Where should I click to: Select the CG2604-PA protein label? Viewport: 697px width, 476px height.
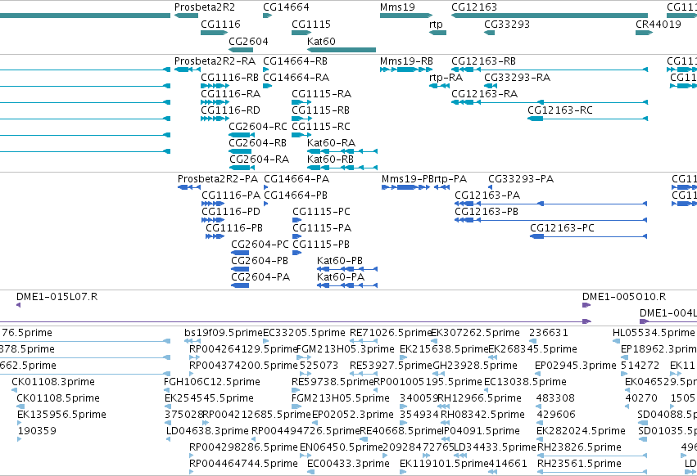(260, 277)
